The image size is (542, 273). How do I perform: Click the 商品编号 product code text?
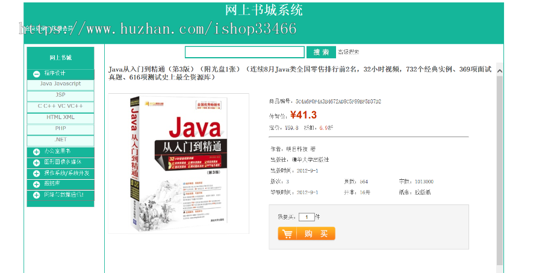[x=325, y=102]
